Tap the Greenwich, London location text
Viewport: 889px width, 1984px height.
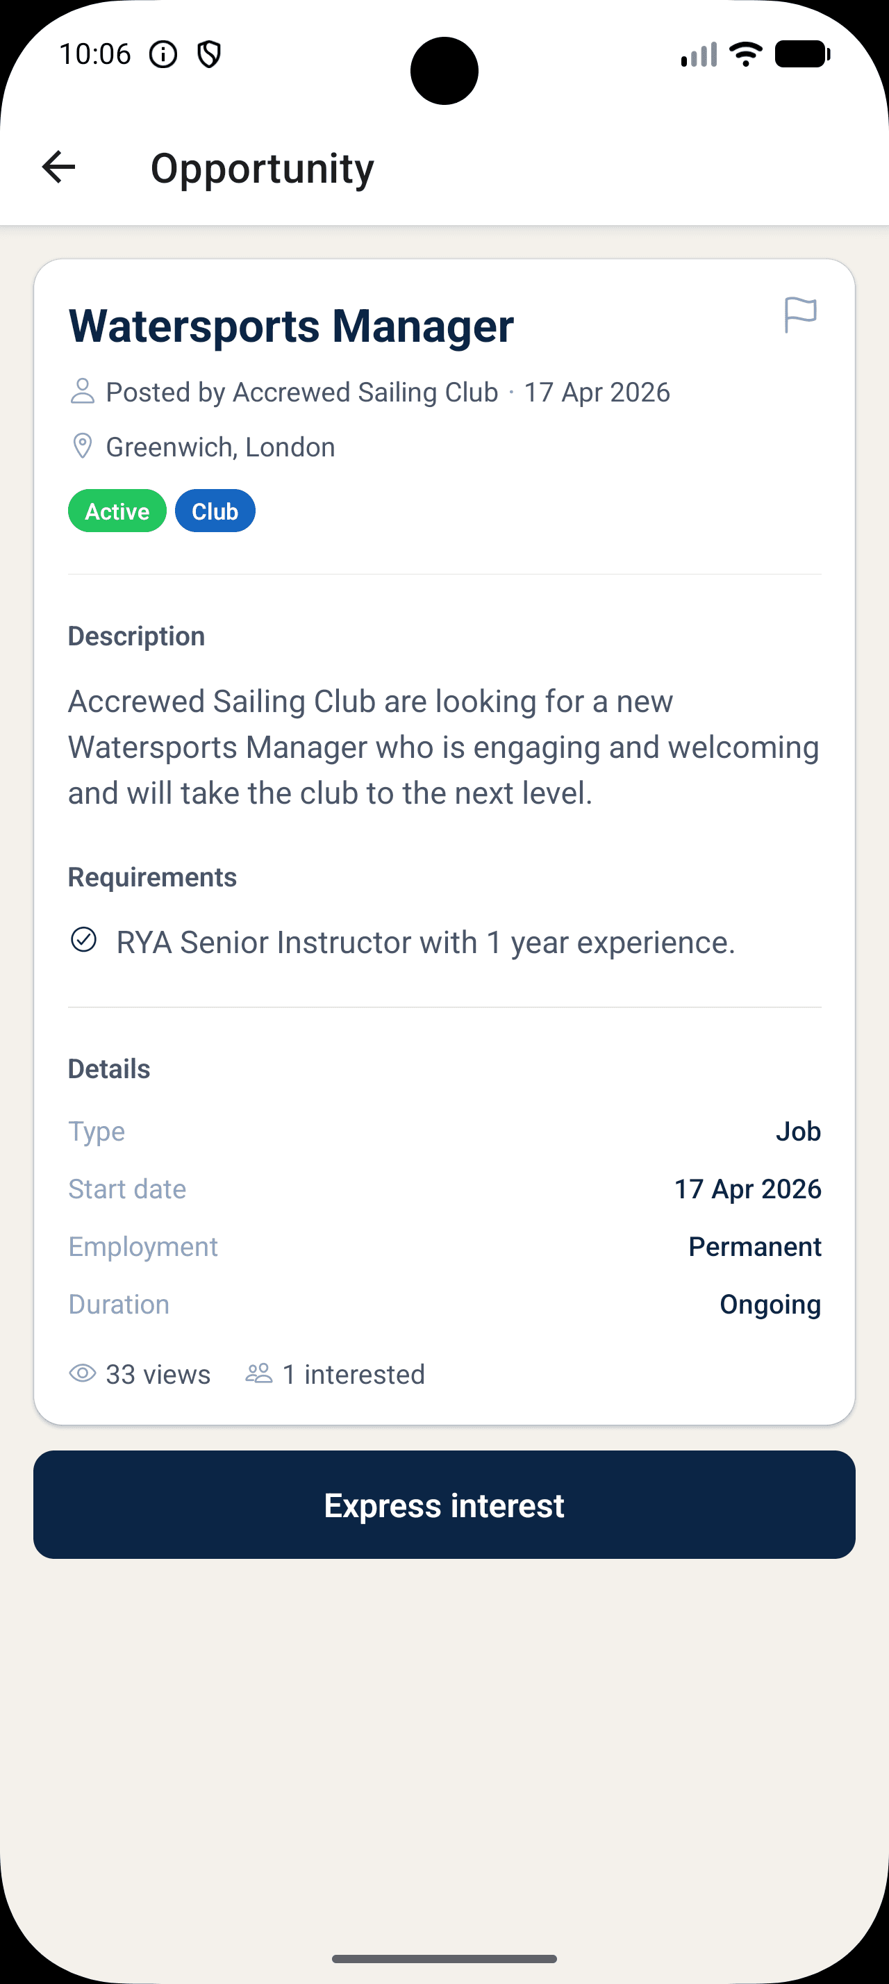click(x=220, y=447)
